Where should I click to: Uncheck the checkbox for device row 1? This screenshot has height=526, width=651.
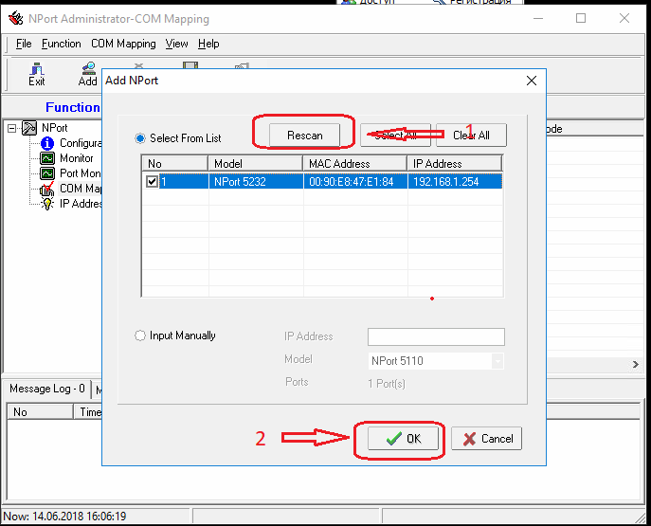[x=152, y=182]
